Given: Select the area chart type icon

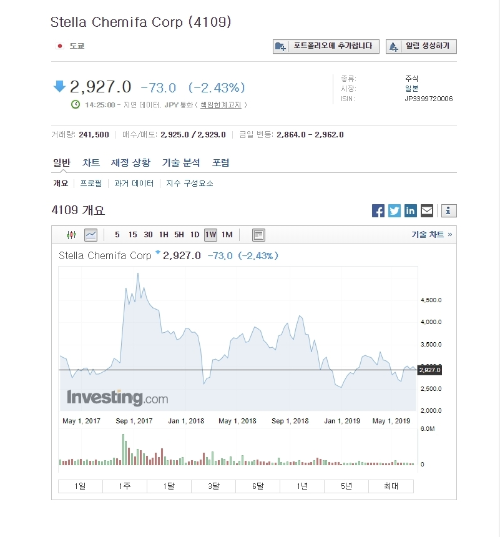Looking at the screenshot, I should tap(91, 235).
